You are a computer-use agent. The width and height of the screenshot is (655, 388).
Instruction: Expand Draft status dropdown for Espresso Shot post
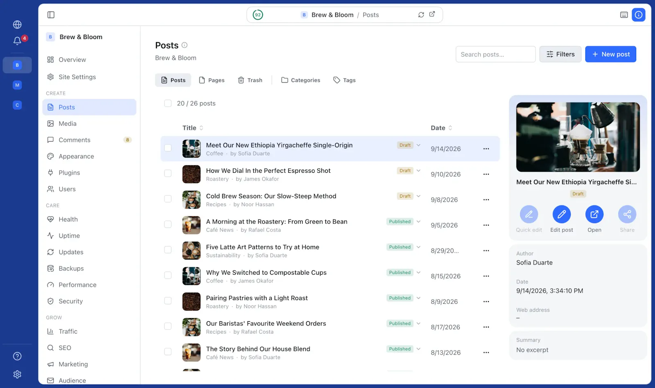pyautogui.click(x=418, y=171)
